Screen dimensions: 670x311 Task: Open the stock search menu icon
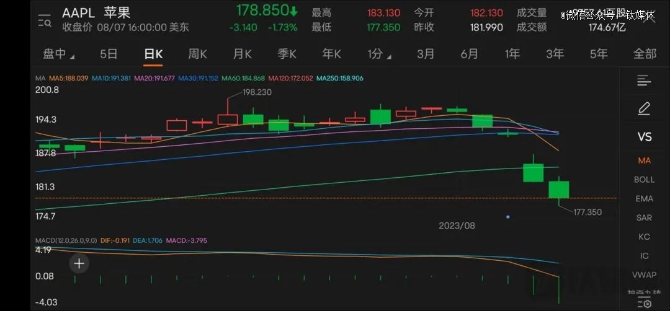pos(45,20)
